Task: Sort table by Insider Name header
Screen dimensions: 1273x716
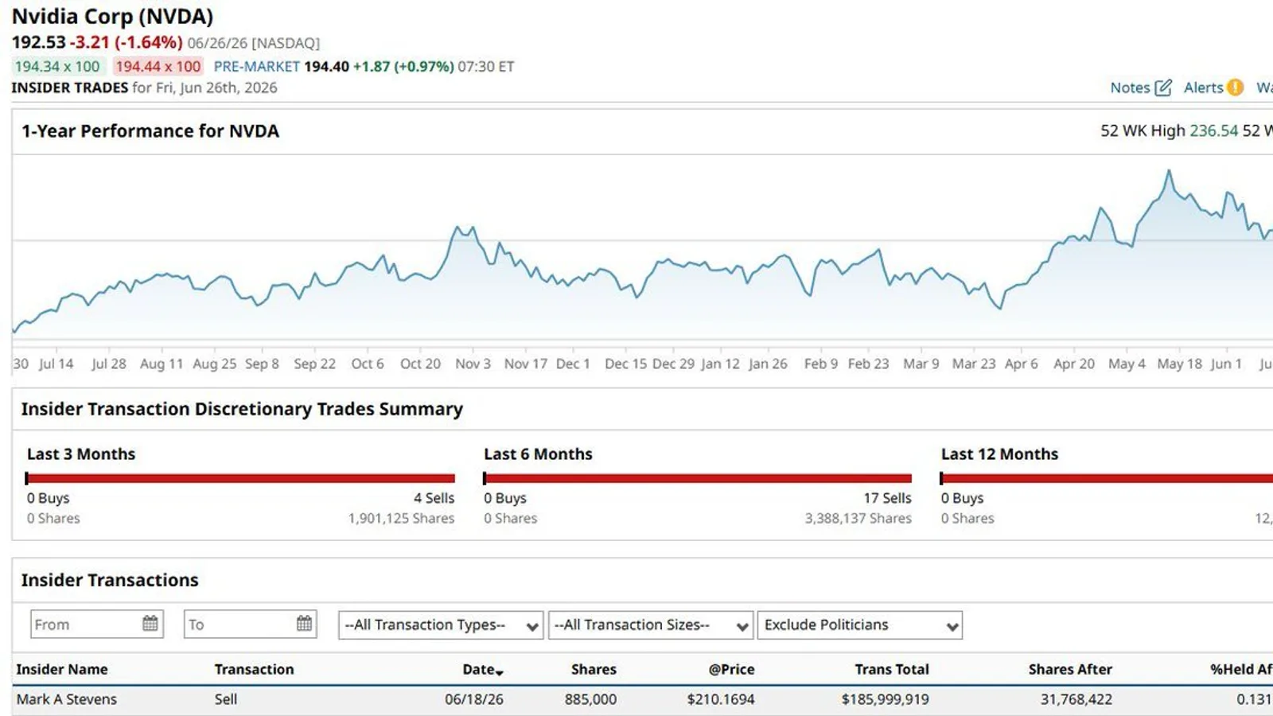Action: tap(62, 669)
